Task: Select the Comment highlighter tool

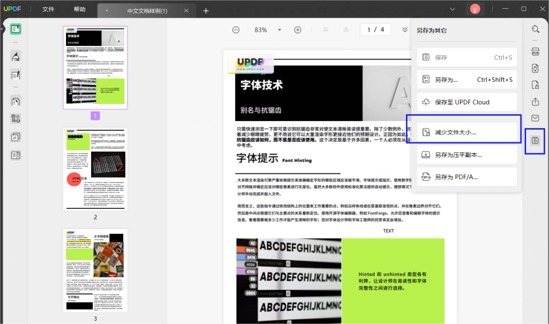Action: pos(16,56)
